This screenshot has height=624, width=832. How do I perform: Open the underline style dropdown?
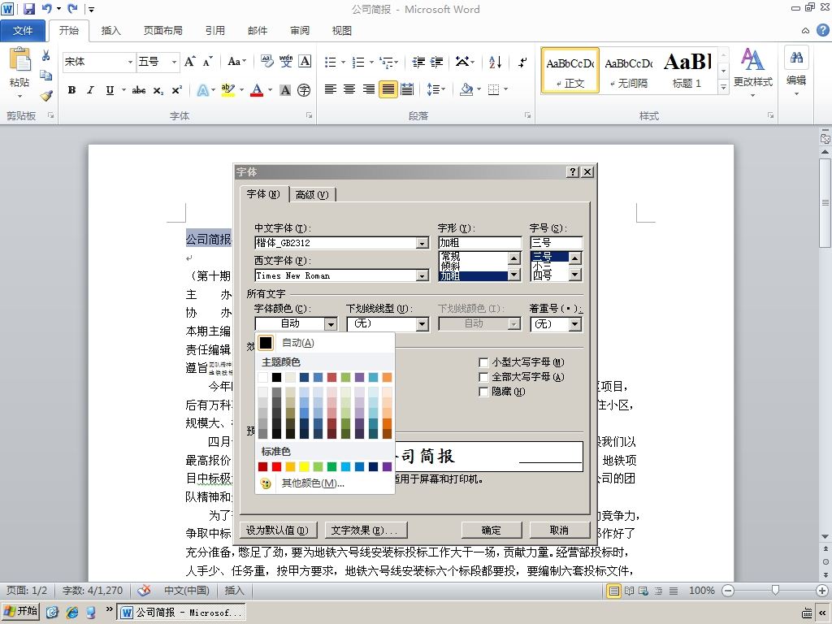[x=422, y=323]
